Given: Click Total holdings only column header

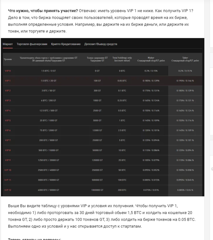Looking at the screenshot, I should tap(122, 59).
